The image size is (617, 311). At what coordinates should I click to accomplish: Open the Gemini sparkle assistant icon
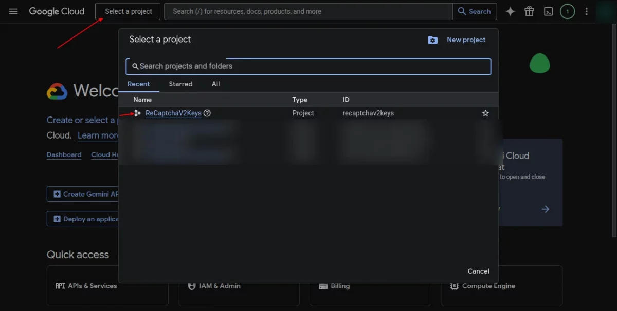click(x=510, y=11)
